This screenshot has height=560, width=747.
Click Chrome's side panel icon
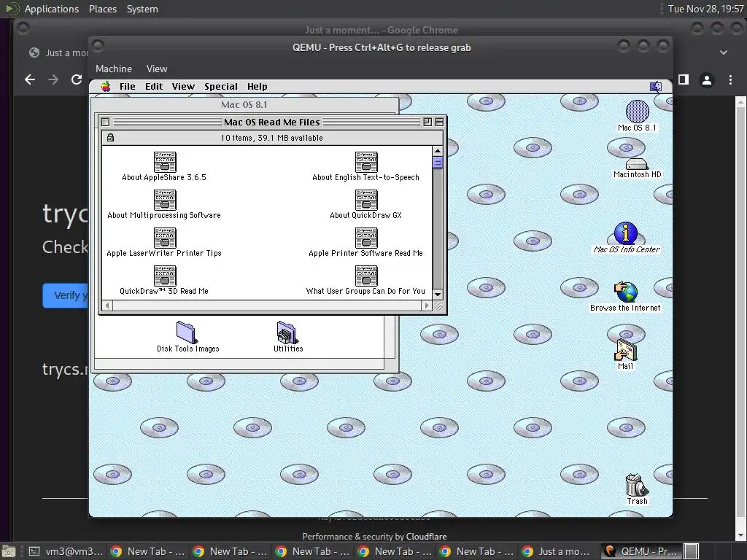(684, 79)
